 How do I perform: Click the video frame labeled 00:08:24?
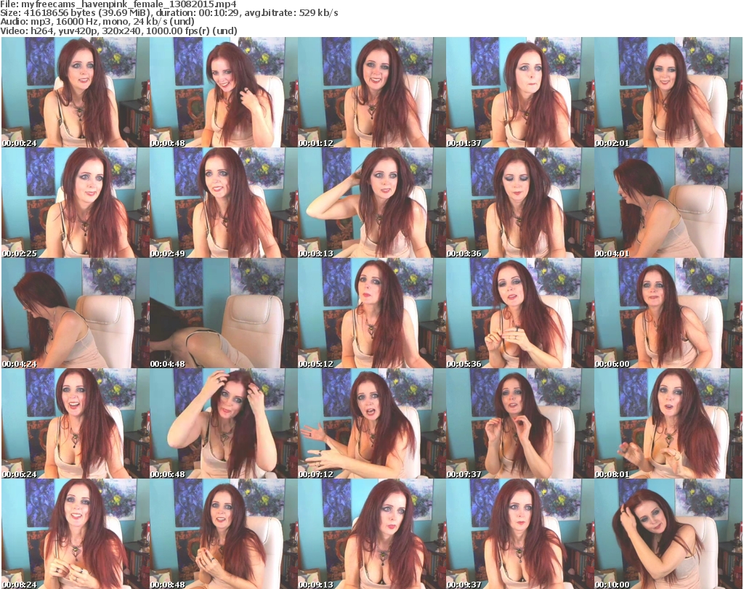76,534
